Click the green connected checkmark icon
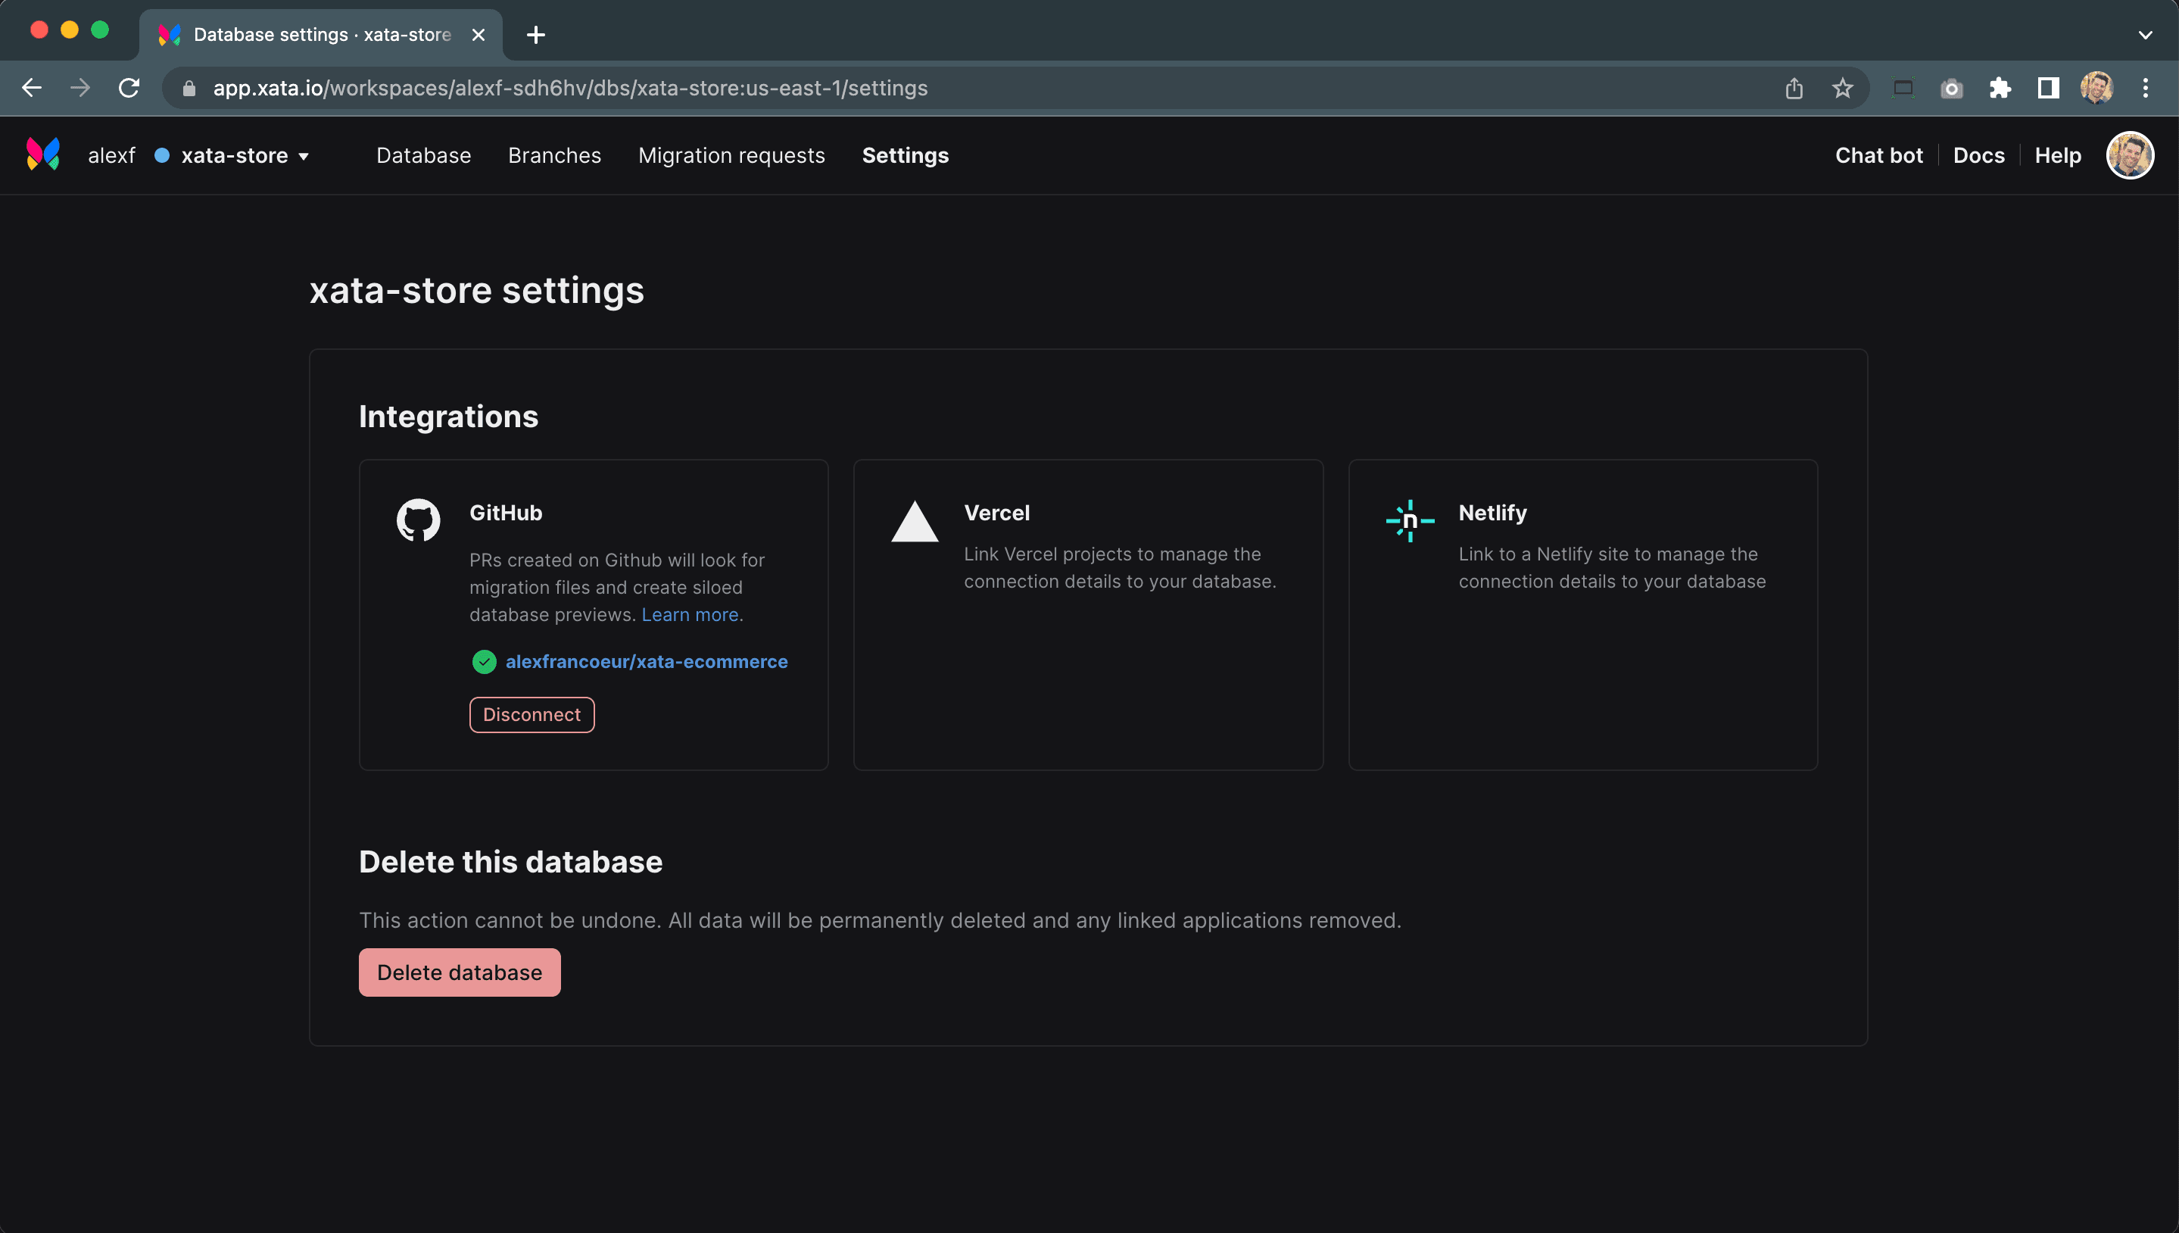Screen dimensions: 2179x1233 485,661
